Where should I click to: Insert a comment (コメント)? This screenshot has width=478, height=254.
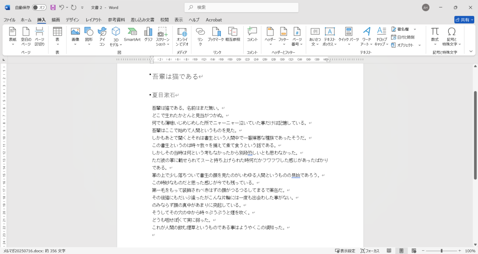point(252,35)
